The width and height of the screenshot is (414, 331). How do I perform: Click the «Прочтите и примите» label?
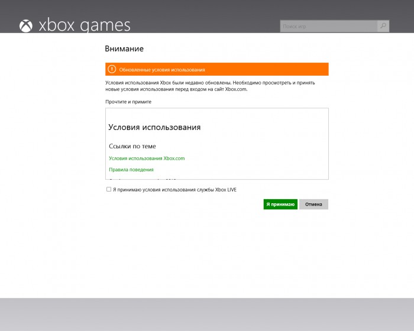(128, 102)
